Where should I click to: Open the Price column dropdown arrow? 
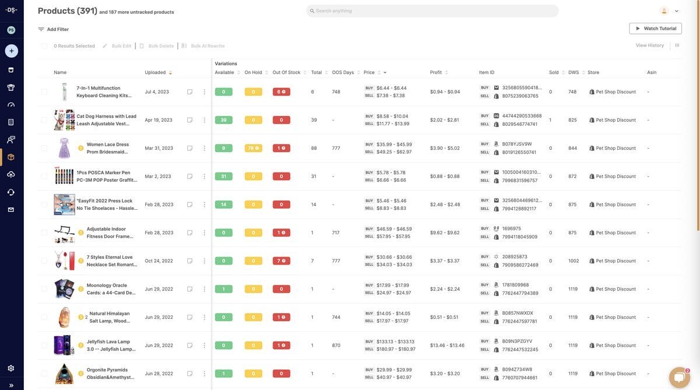click(x=384, y=71)
